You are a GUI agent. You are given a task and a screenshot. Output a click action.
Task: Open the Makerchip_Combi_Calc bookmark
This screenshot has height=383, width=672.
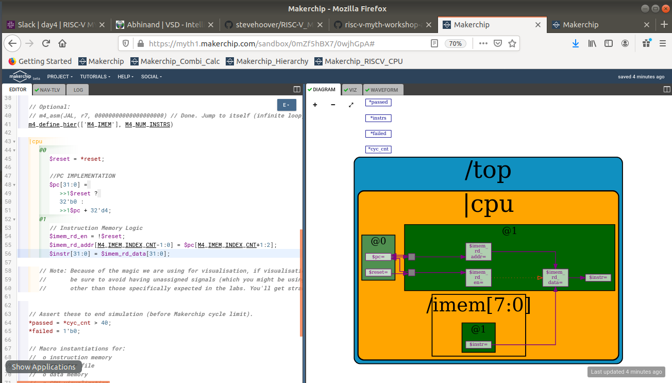pos(175,61)
